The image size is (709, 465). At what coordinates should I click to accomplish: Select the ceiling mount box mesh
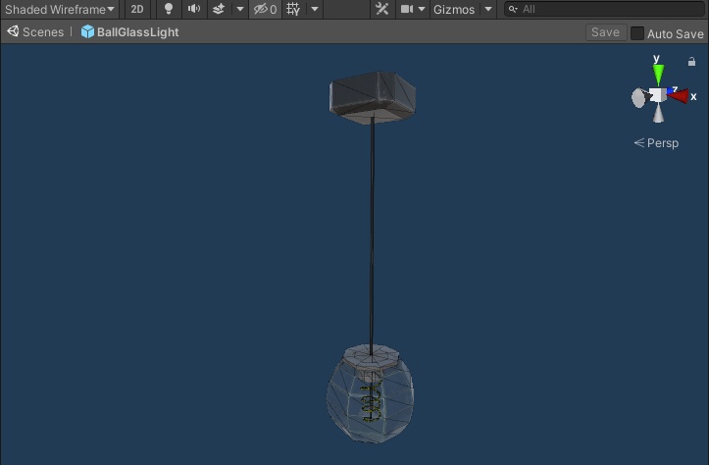pos(372,96)
